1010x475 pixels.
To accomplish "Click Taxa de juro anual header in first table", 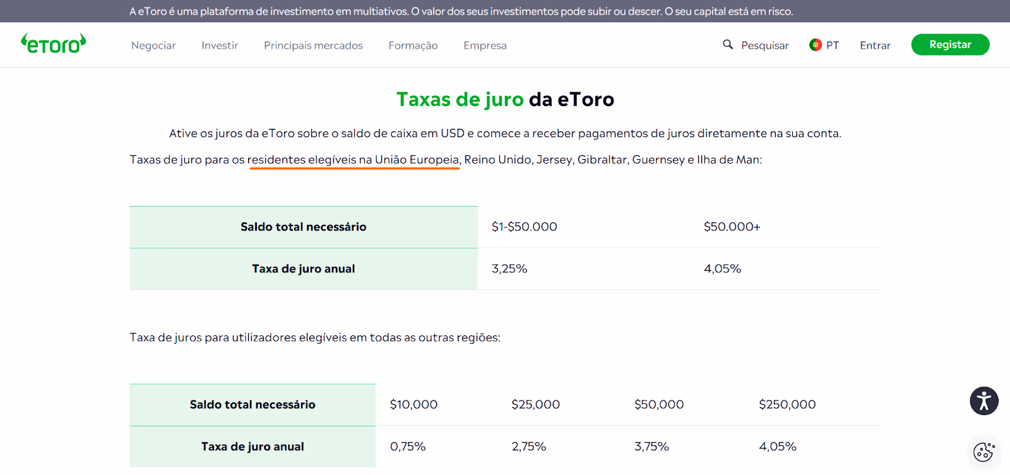I will pyautogui.click(x=304, y=269).
